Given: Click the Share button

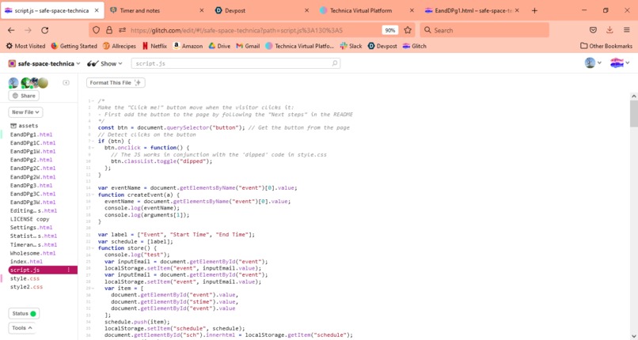Looking at the screenshot, I should (x=24, y=96).
